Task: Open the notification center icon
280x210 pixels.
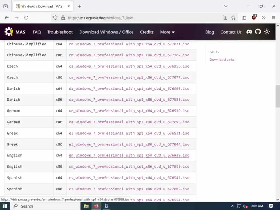Action: pyautogui.click(x=271, y=206)
